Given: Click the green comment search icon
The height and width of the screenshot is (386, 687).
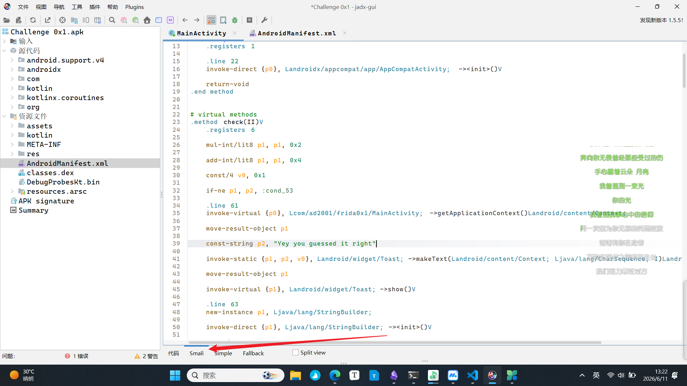Looking at the screenshot, I should tap(135, 20).
